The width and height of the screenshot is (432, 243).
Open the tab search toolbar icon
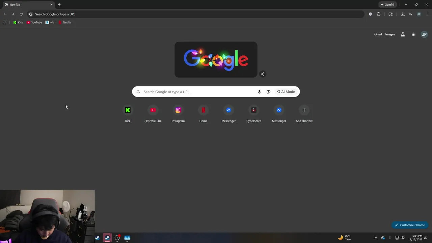[390, 14]
